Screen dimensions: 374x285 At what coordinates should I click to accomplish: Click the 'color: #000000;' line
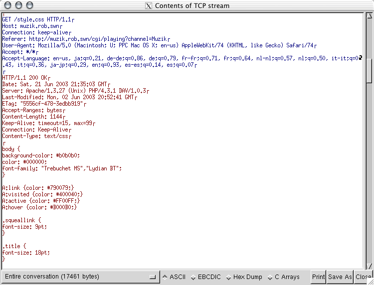coord(24,162)
